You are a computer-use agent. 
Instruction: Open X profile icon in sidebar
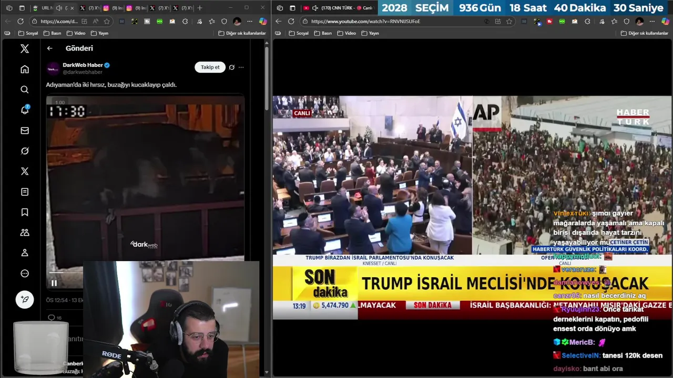pyautogui.click(x=25, y=253)
